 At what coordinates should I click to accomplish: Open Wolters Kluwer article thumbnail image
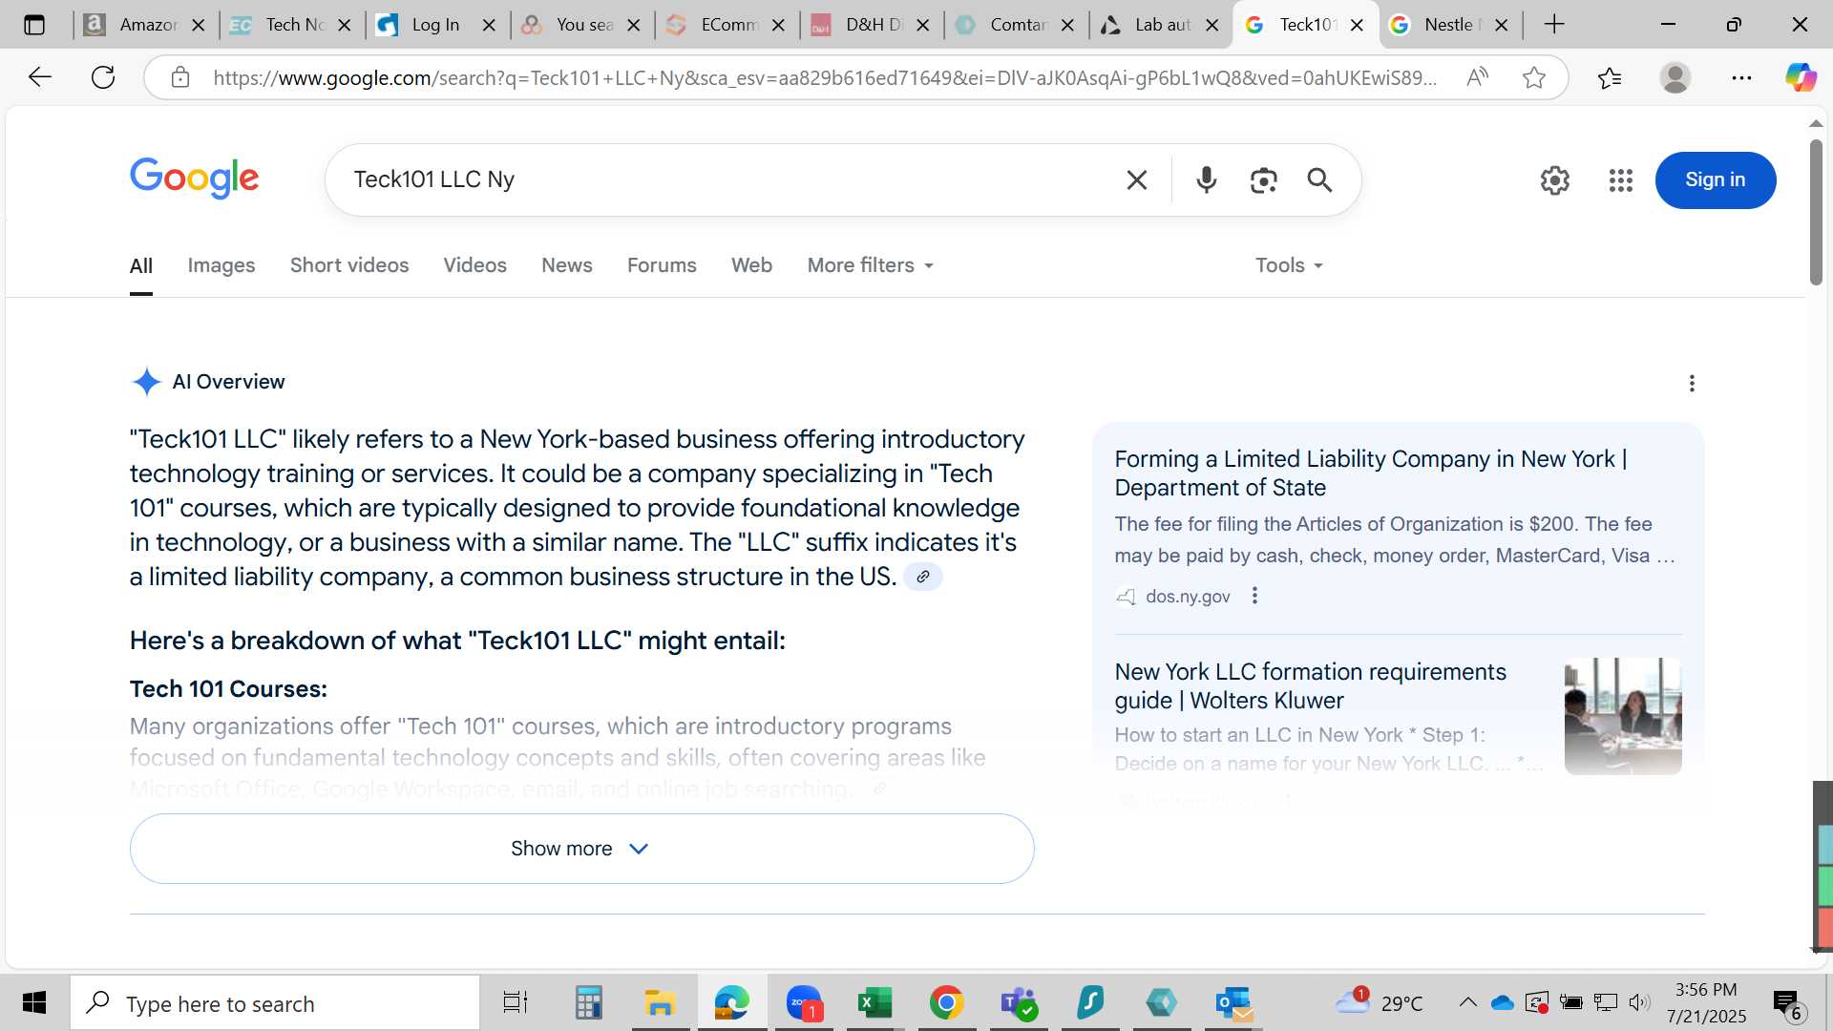click(1623, 716)
